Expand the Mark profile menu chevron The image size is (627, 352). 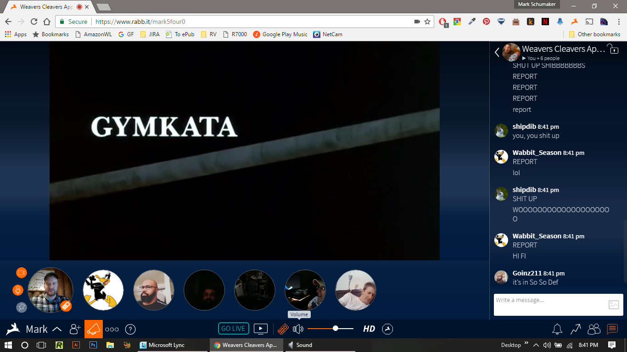point(57,329)
